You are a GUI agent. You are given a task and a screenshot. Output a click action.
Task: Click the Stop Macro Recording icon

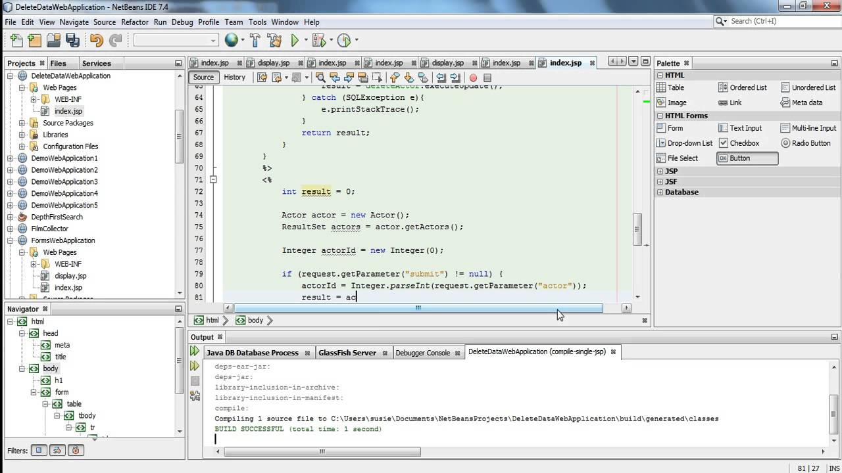pyautogui.click(x=487, y=78)
